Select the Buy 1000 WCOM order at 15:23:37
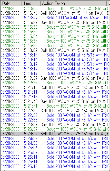110x171 pixels. tap(55, 125)
